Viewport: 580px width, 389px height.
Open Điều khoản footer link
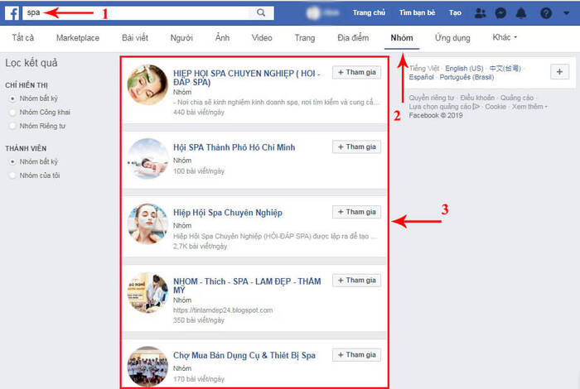477,98
